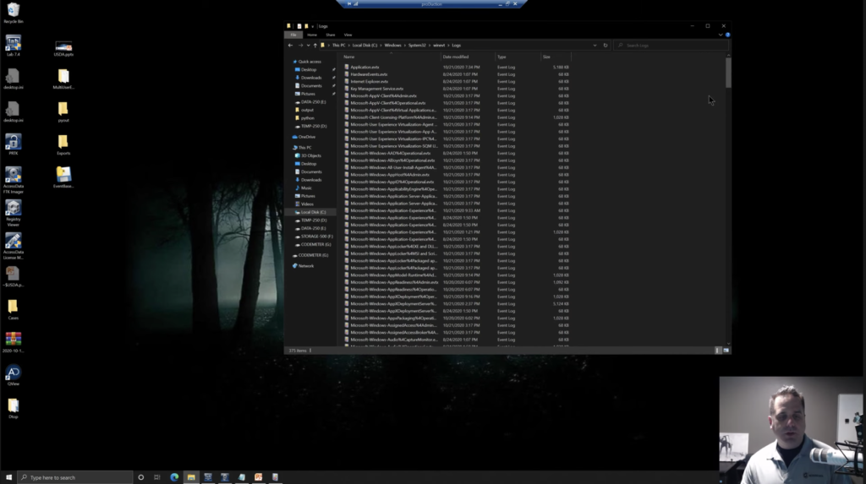The height and width of the screenshot is (484, 866).
Task: Open Microsoft Edge from taskbar
Action: tap(174, 477)
